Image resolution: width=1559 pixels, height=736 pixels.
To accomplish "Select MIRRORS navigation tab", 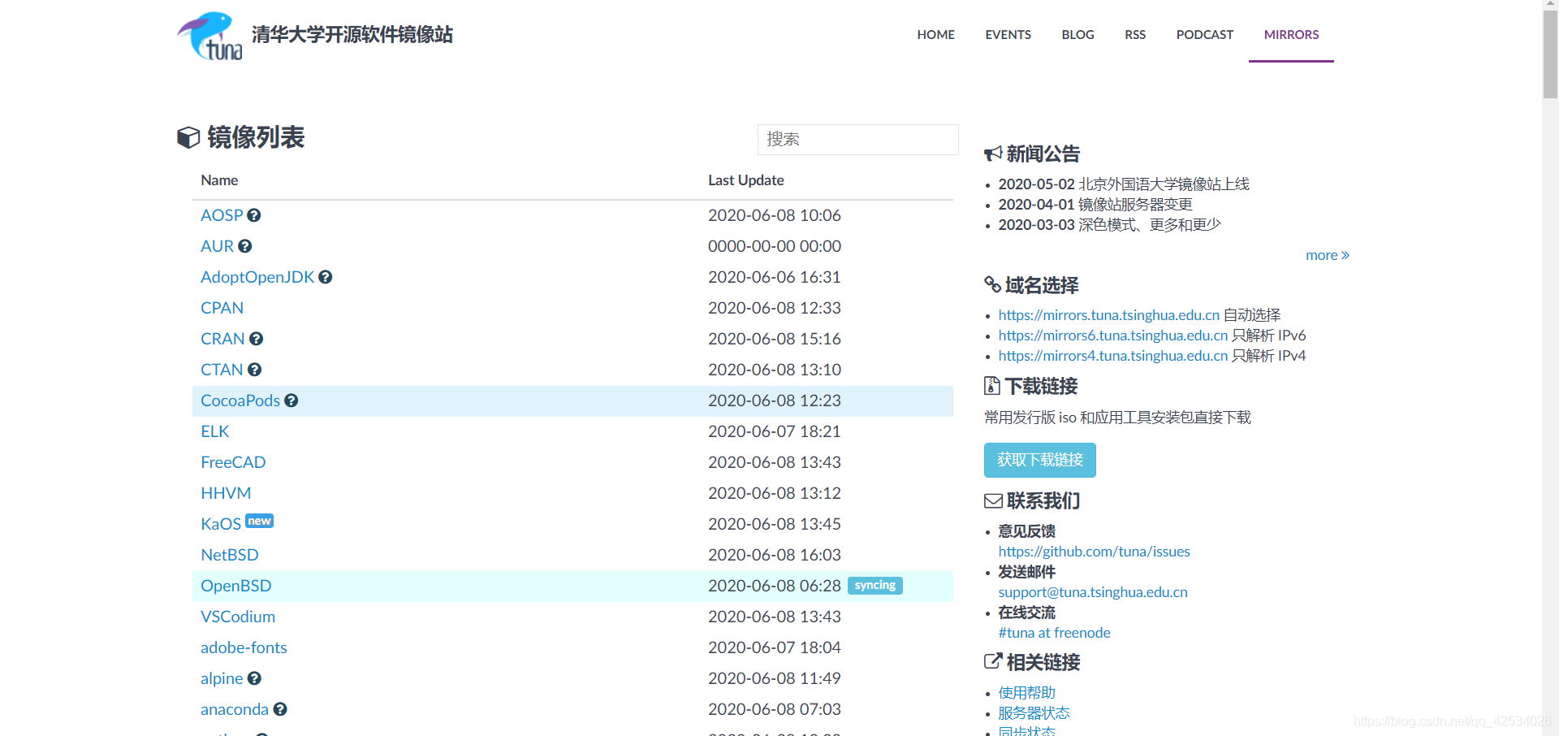I will (x=1291, y=35).
